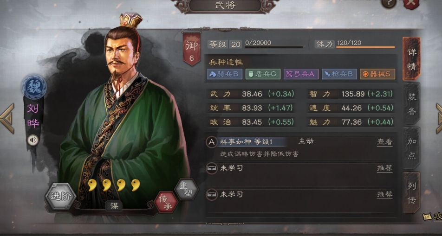Click 推荐 for first unlearned skill
442x236 pixels.
click(385, 168)
